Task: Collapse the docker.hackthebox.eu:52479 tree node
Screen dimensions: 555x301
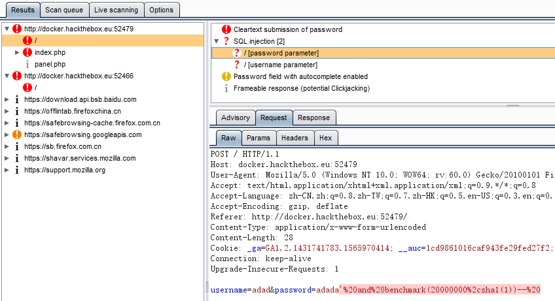Action: pos(7,29)
